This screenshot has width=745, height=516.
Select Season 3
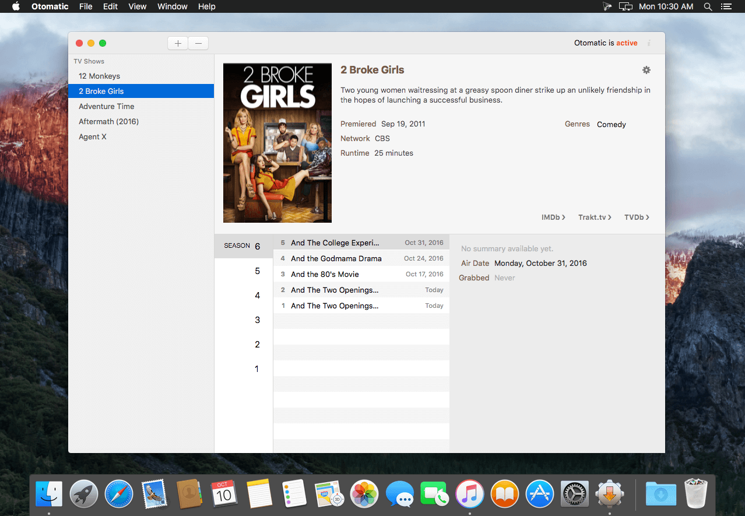tap(244, 320)
